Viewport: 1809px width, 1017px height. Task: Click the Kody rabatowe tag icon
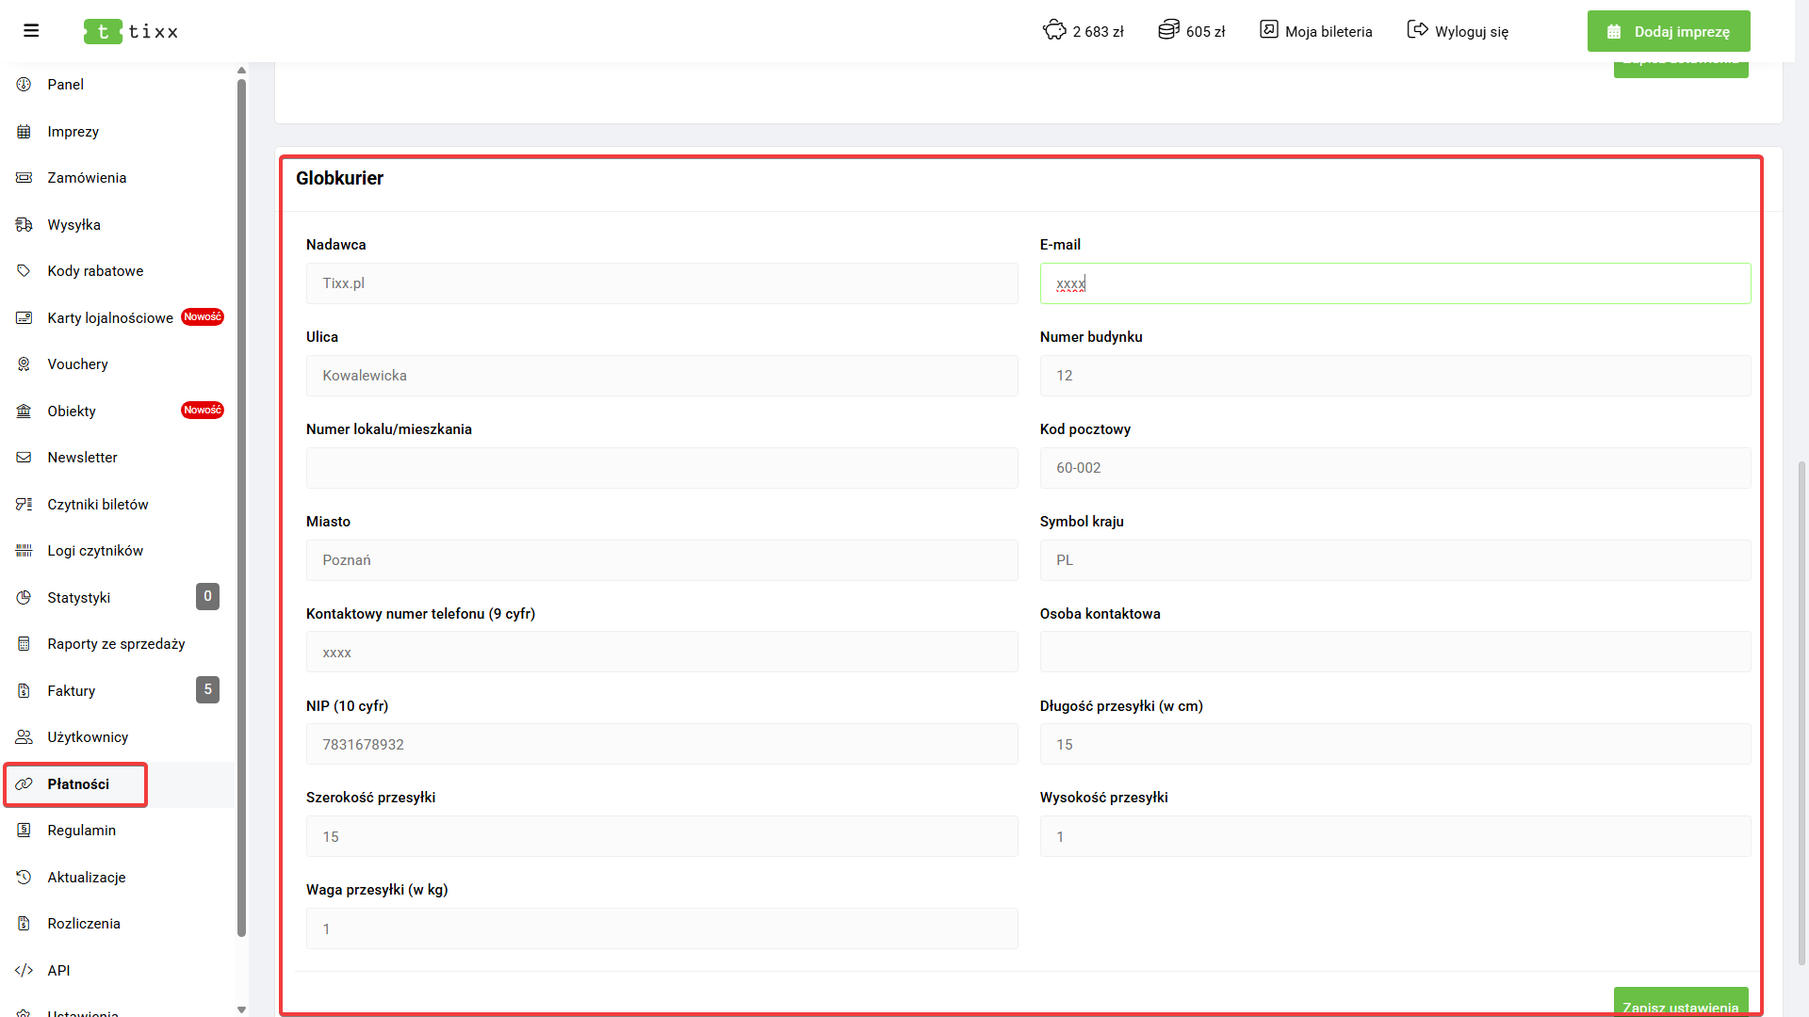[x=24, y=271]
